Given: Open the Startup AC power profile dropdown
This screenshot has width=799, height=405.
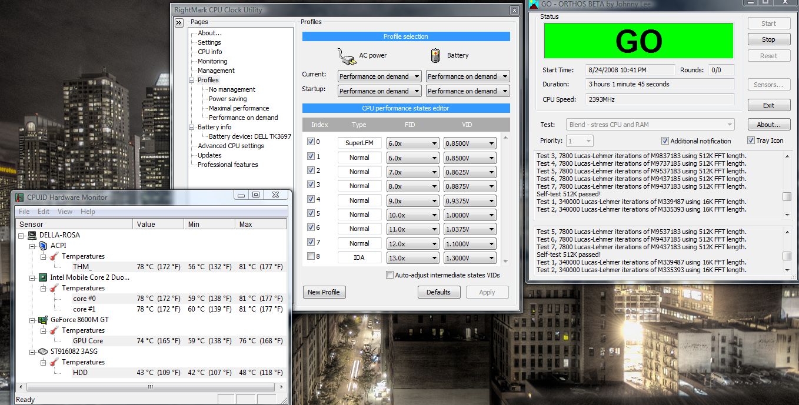Looking at the screenshot, I should [379, 91].
